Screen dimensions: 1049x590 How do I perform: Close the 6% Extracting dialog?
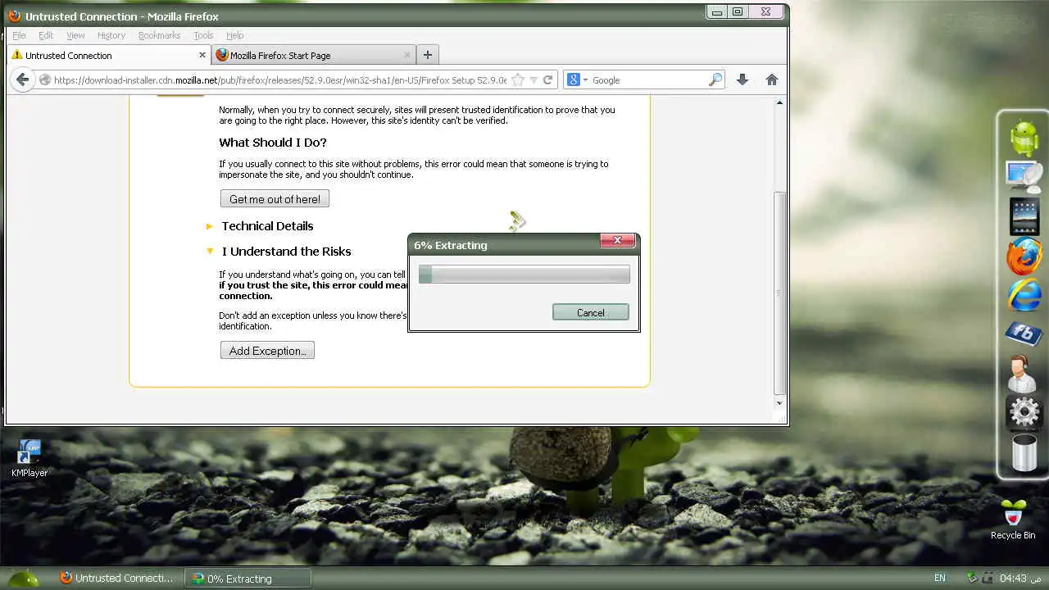click(617, 240)
